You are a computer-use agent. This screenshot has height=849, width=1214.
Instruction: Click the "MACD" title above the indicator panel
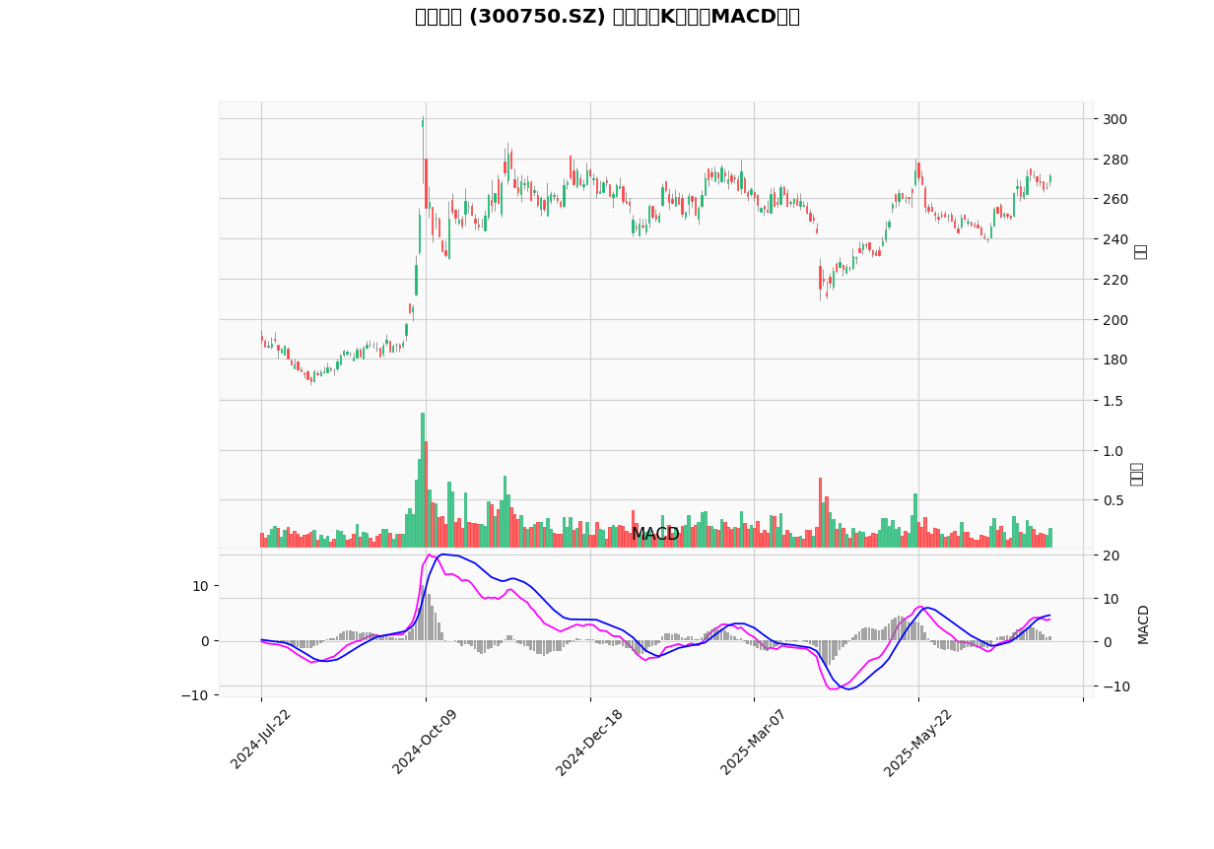click(655, 534)
